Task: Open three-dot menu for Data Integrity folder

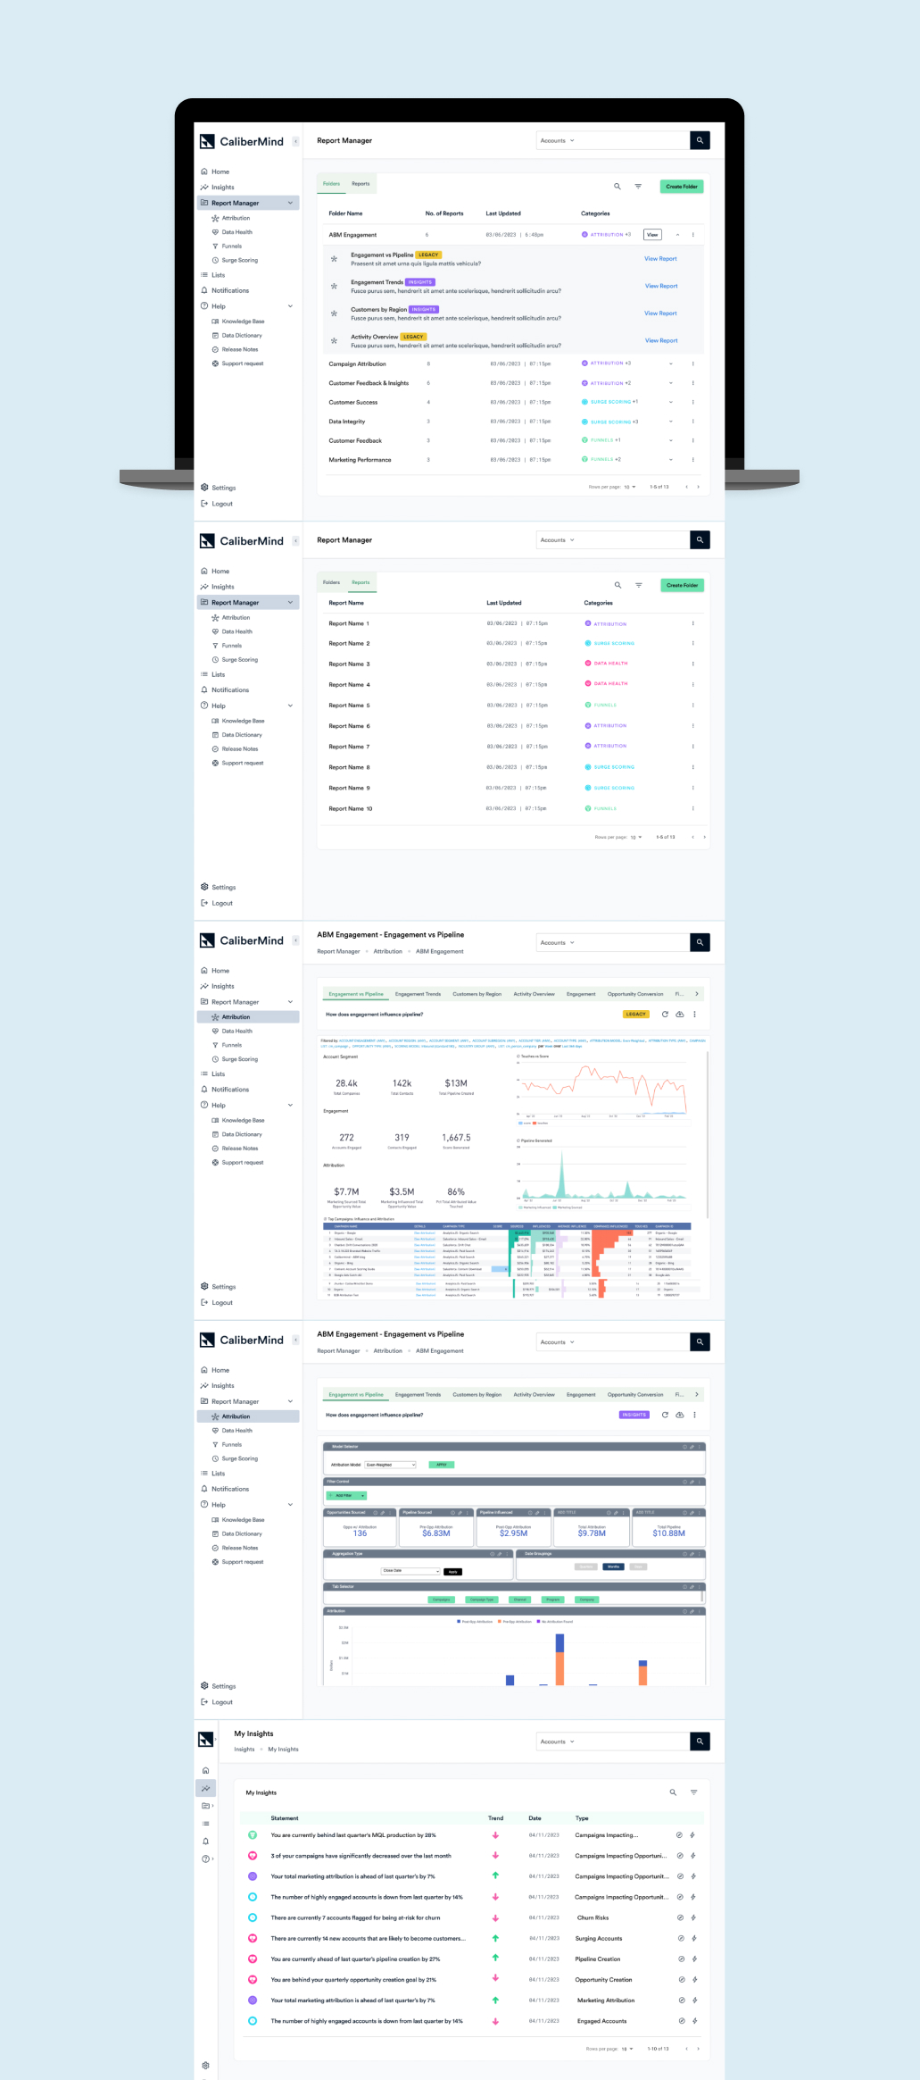Action: point(693,422)
